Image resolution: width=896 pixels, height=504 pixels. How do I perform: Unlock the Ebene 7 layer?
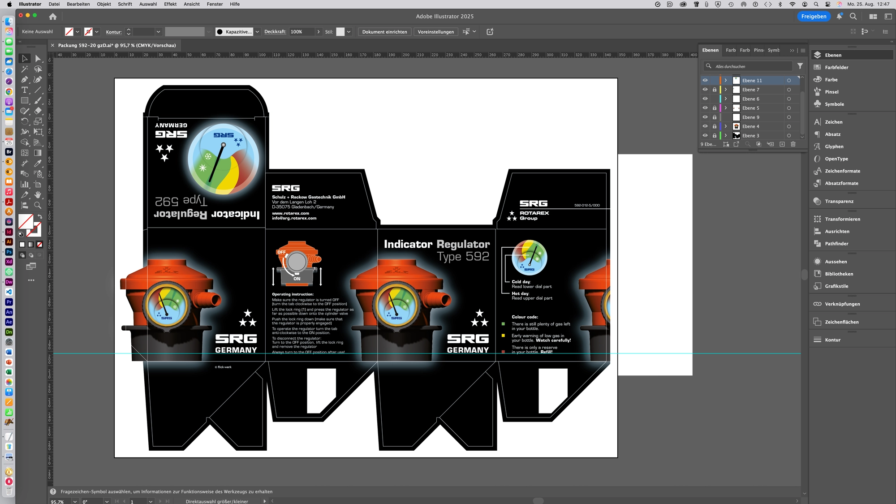[x=715, y=90]
